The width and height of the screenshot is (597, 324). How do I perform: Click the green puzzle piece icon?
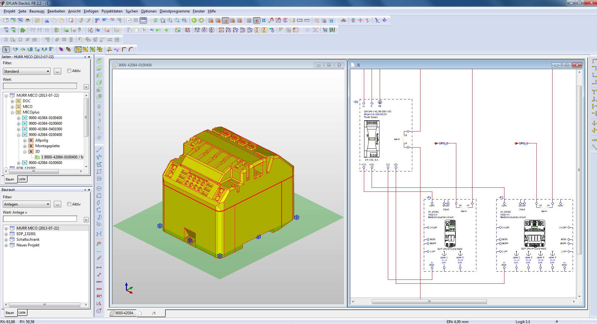coord(23,30)
